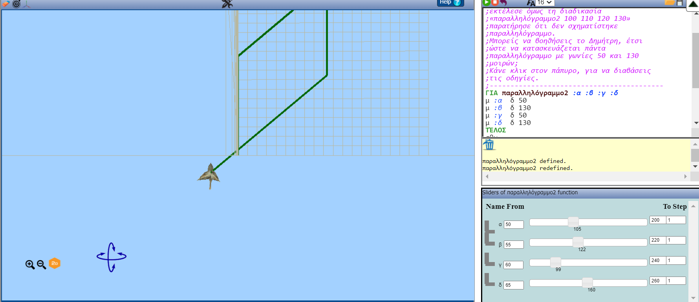Click the trash can to clear output
Viewport: 699px width, 302px height.
(489, 145)
